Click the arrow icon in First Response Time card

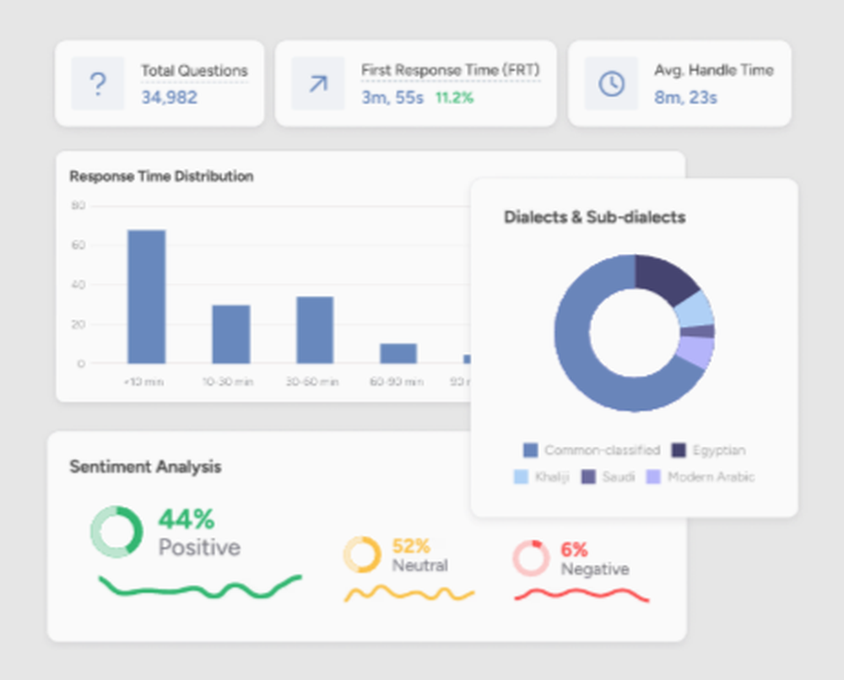tap(318, 84)
